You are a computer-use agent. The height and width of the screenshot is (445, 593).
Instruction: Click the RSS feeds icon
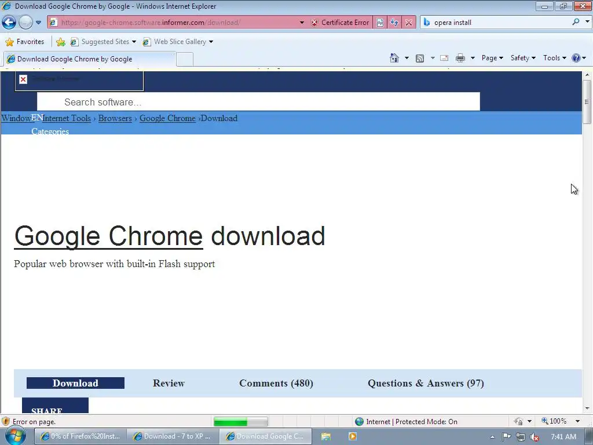(420, 58)
